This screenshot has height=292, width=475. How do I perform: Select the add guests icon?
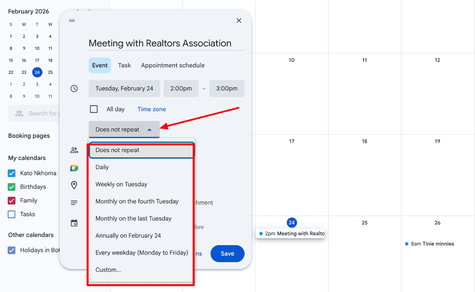[74, 150]
